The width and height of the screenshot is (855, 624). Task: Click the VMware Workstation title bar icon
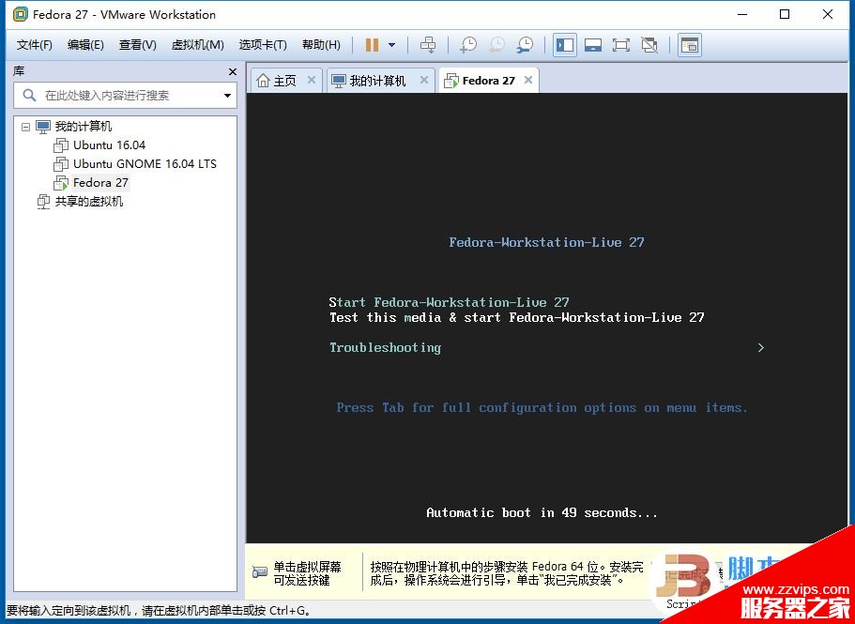(x=20, y=15)
